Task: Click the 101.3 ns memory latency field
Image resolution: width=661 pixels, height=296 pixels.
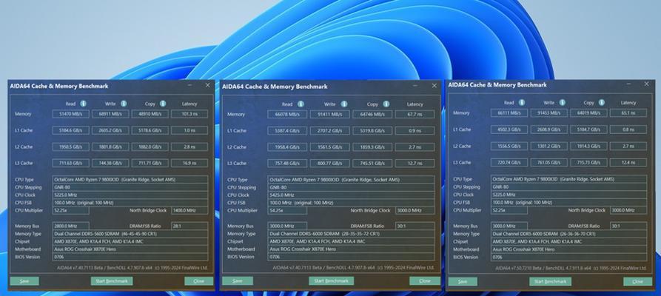Action: tap(189, 114)
